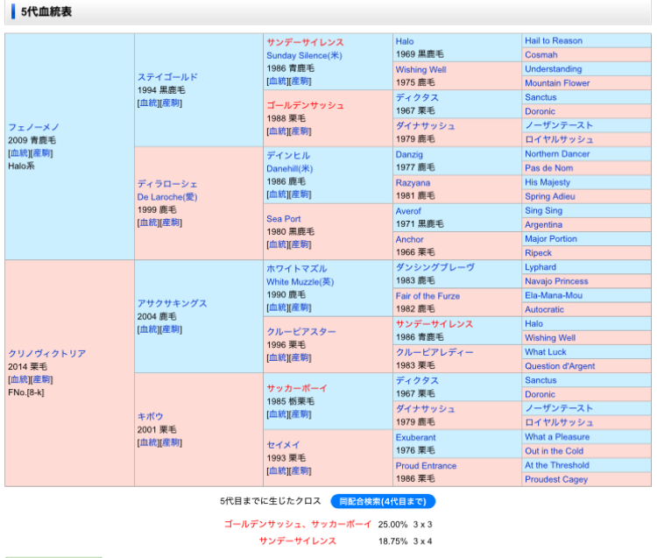Open Northern Dancer in the fifth generation
The image size is (657, 558).
tap(556, 154)
